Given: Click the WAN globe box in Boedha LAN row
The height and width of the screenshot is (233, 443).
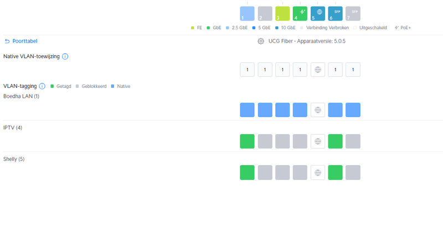Looking at the screenshot, I should (318, 110).
